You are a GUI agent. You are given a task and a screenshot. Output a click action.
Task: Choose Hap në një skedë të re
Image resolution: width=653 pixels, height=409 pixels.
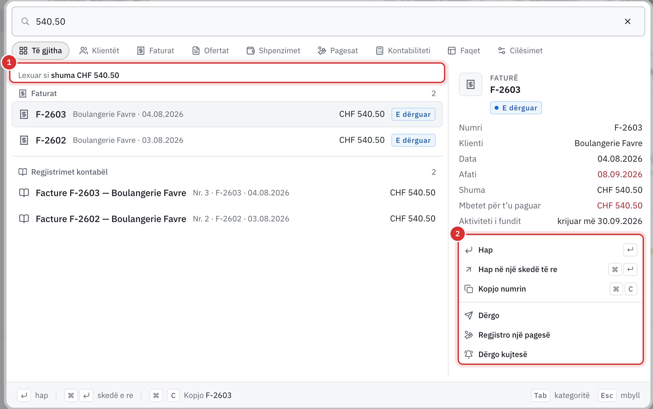click(x=550, y=269)
